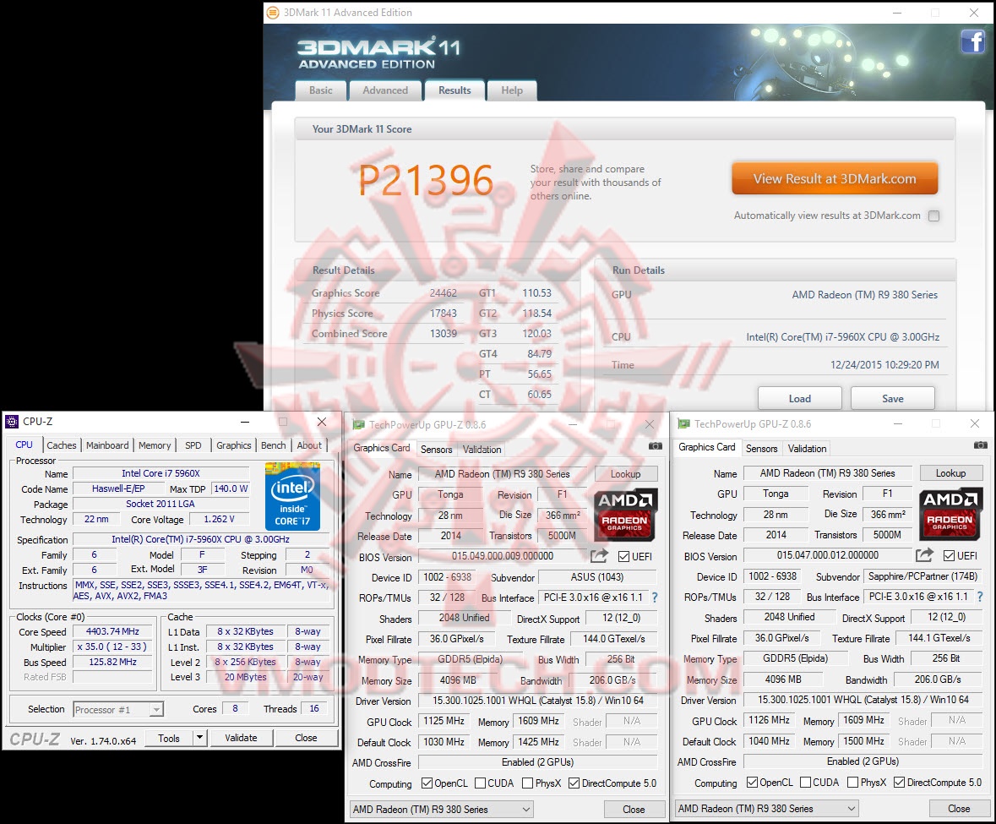Open the Memory tab in CPU-Z
996x824 pixels.
tap(155, 445)
